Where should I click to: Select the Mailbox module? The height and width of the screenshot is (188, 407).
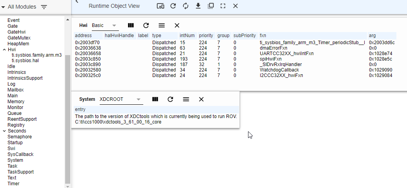(16, 90)
